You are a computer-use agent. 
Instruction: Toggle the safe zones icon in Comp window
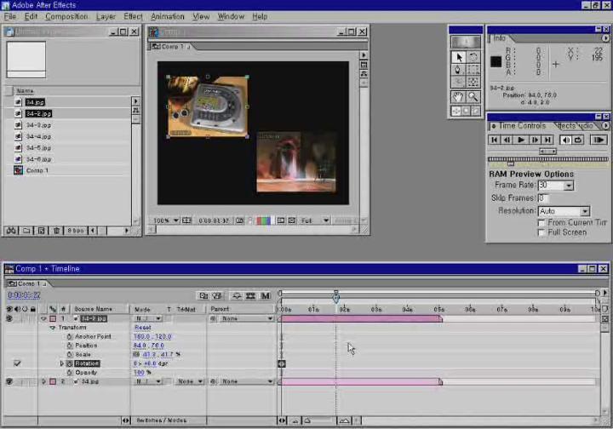(186, 220)
